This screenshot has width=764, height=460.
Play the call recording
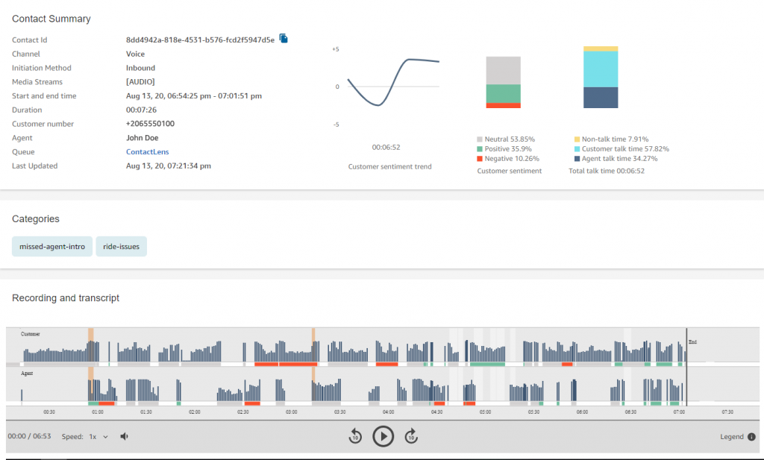[383, 436]
